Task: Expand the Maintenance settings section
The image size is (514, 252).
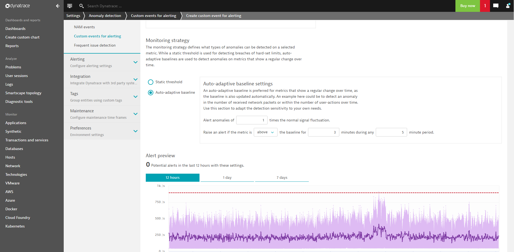Action: pyautogui.click(x=102, y=114)
